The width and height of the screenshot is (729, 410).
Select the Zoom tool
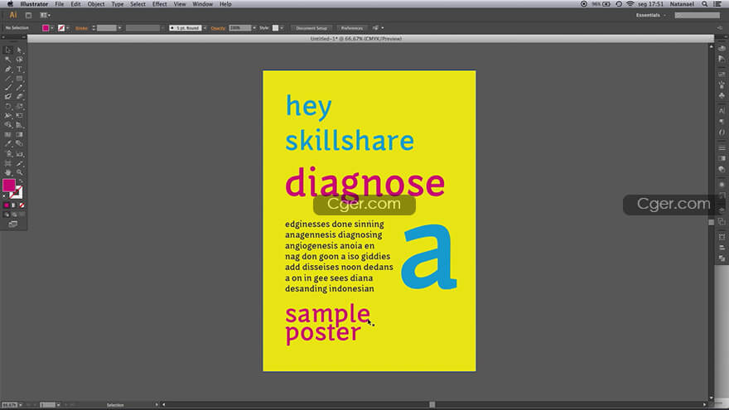[19, 172]
